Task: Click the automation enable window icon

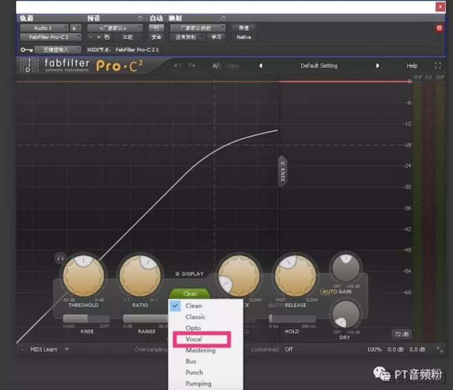Action: pos(156,28)
